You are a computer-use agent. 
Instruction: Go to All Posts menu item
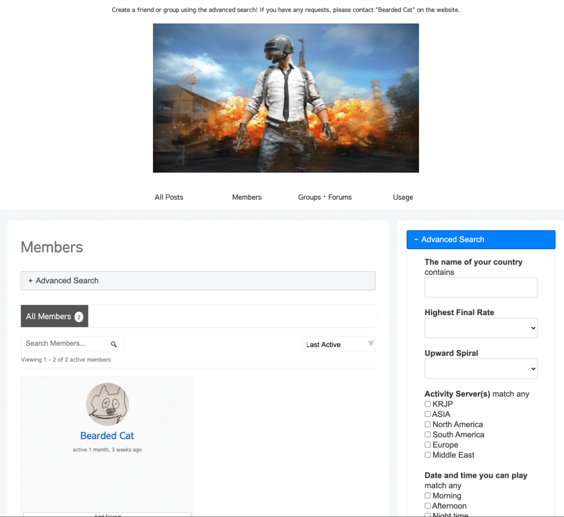[169, 197]
